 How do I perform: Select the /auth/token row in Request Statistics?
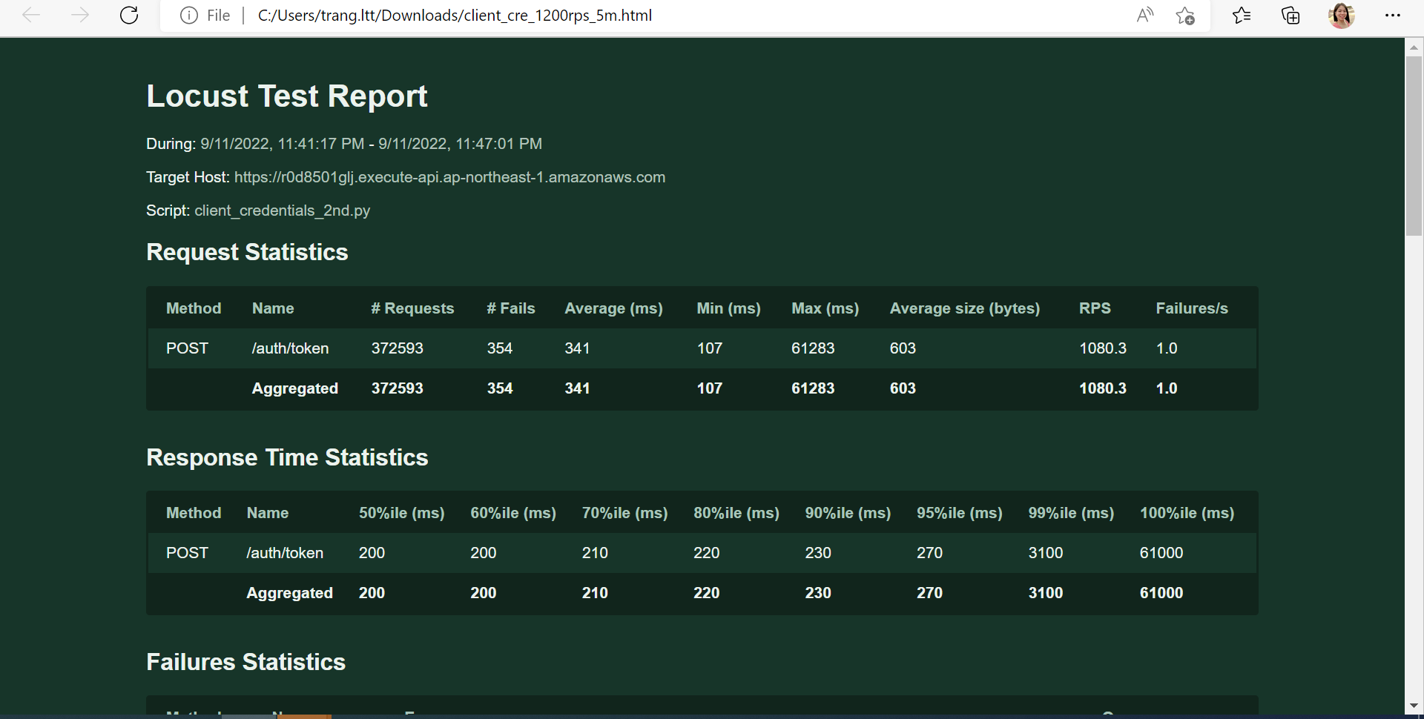click(x=290, y=348)
